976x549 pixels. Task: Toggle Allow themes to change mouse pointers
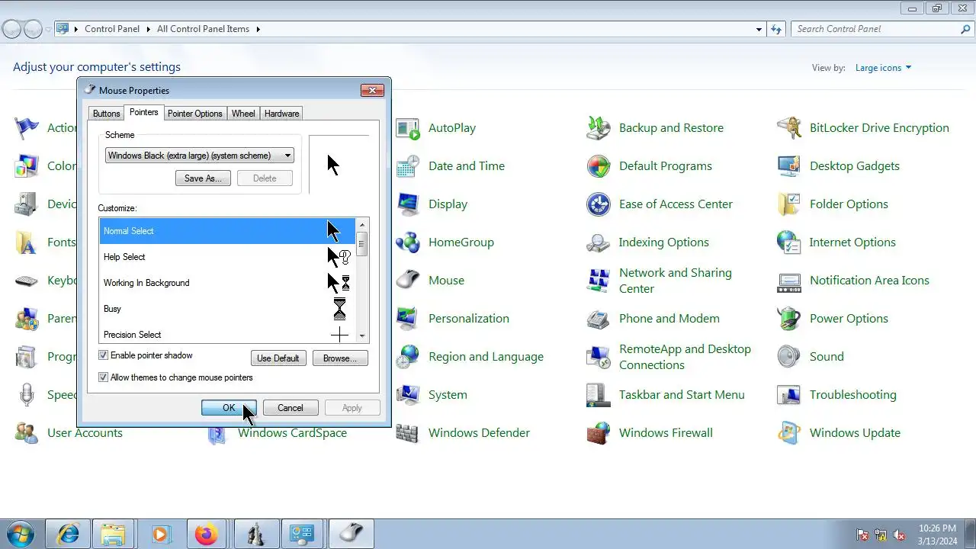pyautogui.click(x=104, y=377)
